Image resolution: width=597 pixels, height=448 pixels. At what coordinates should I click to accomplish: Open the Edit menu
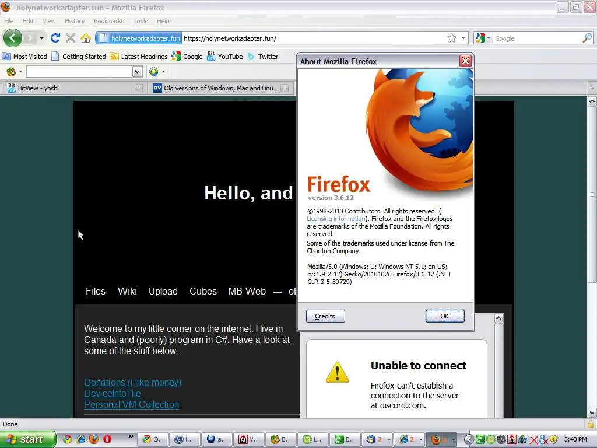28,21
